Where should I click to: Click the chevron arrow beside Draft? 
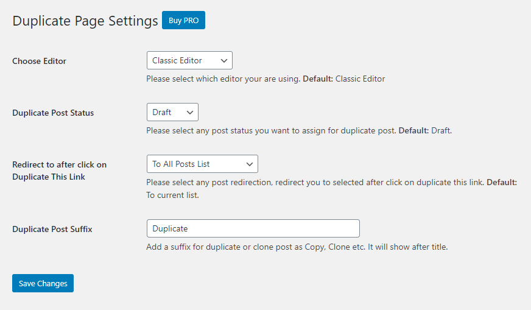point(190,112)
